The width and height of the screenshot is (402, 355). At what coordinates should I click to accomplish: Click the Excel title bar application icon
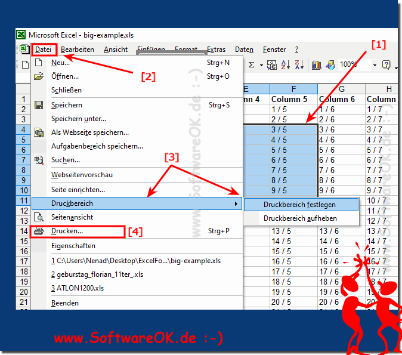21,35
